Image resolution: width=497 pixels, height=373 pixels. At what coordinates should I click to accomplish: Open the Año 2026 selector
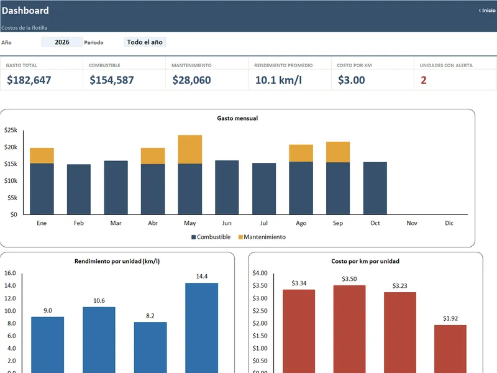62,42
